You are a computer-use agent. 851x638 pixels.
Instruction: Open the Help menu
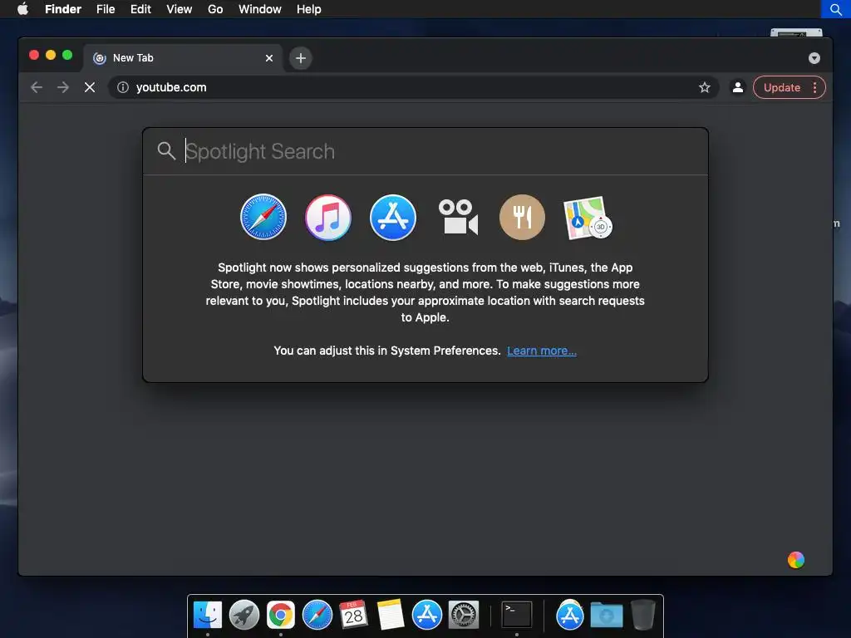(309, 9)
